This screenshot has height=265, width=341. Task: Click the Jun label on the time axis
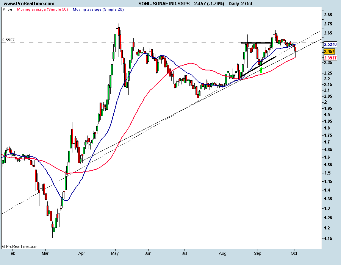148,253
